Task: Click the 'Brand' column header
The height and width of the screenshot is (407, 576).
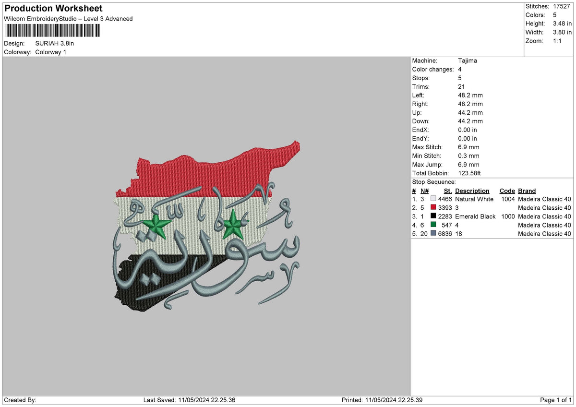Action: click(527, 191)
